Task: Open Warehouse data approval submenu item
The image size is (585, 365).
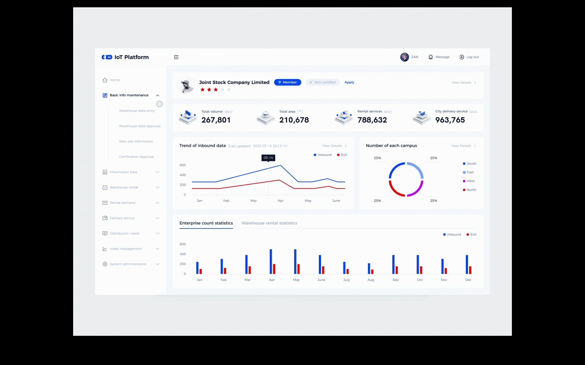Action: pos(140,126)
